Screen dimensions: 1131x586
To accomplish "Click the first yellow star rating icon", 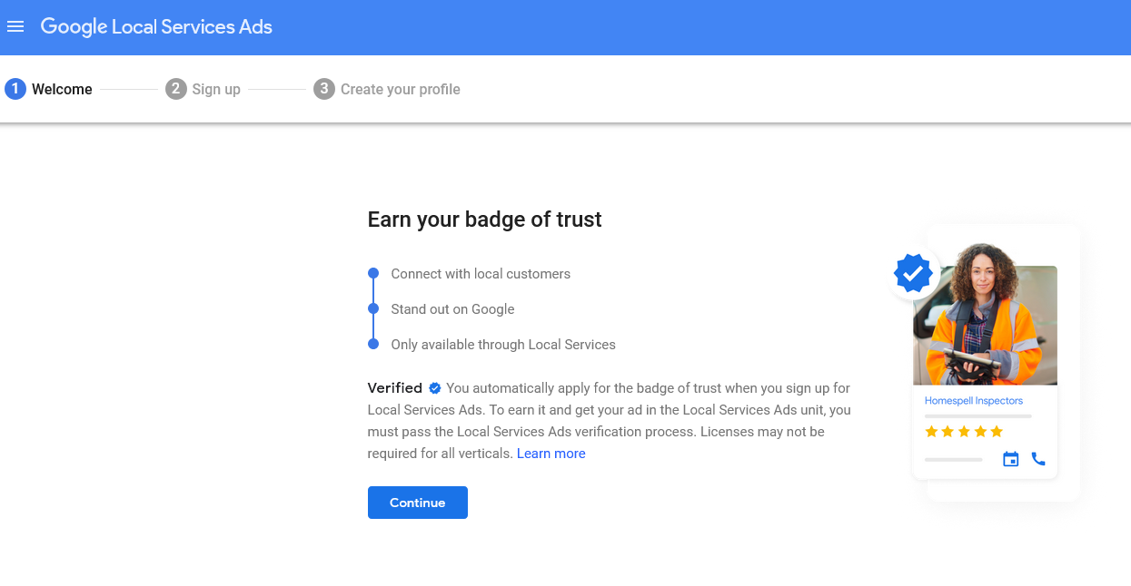I will coord(931,431).
